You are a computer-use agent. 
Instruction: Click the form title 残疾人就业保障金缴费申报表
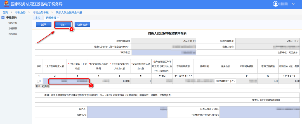167,33
